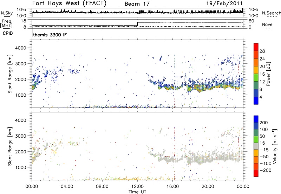Pick the light green 12–16 dB colorbar segment

coord(256,77)
